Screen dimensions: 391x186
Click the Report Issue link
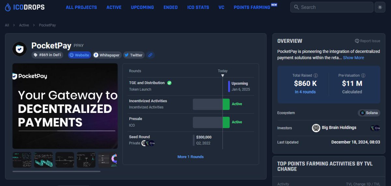(x=368, y=41)
